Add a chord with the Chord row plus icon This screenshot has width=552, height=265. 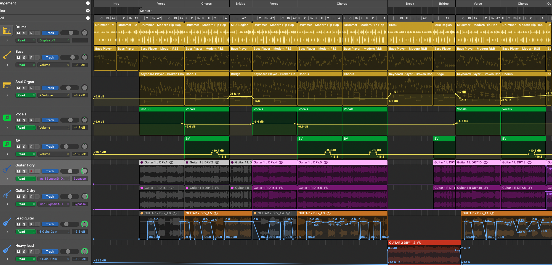point(88,18)
